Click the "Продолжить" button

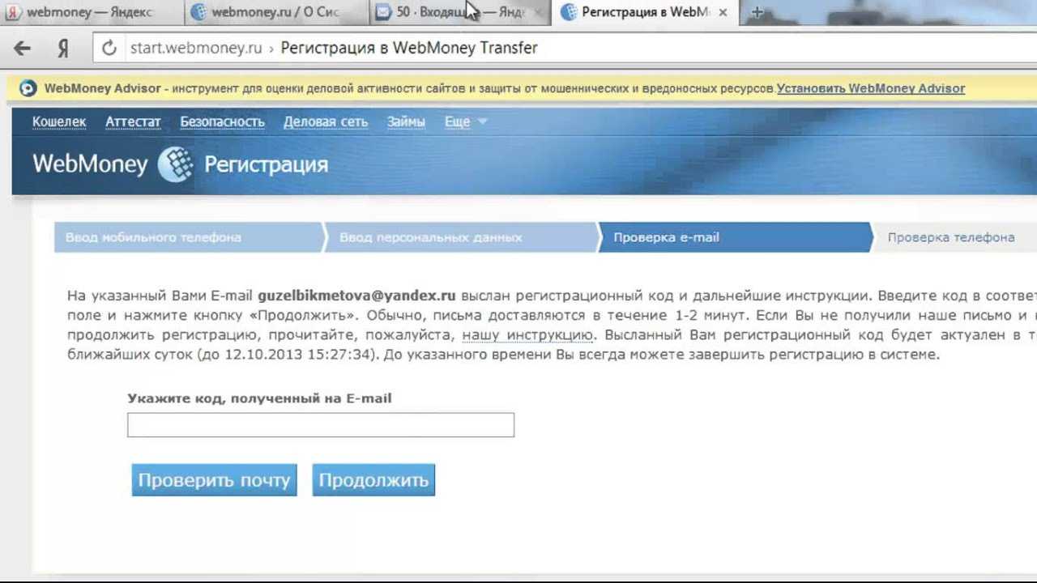click(373, 480)
